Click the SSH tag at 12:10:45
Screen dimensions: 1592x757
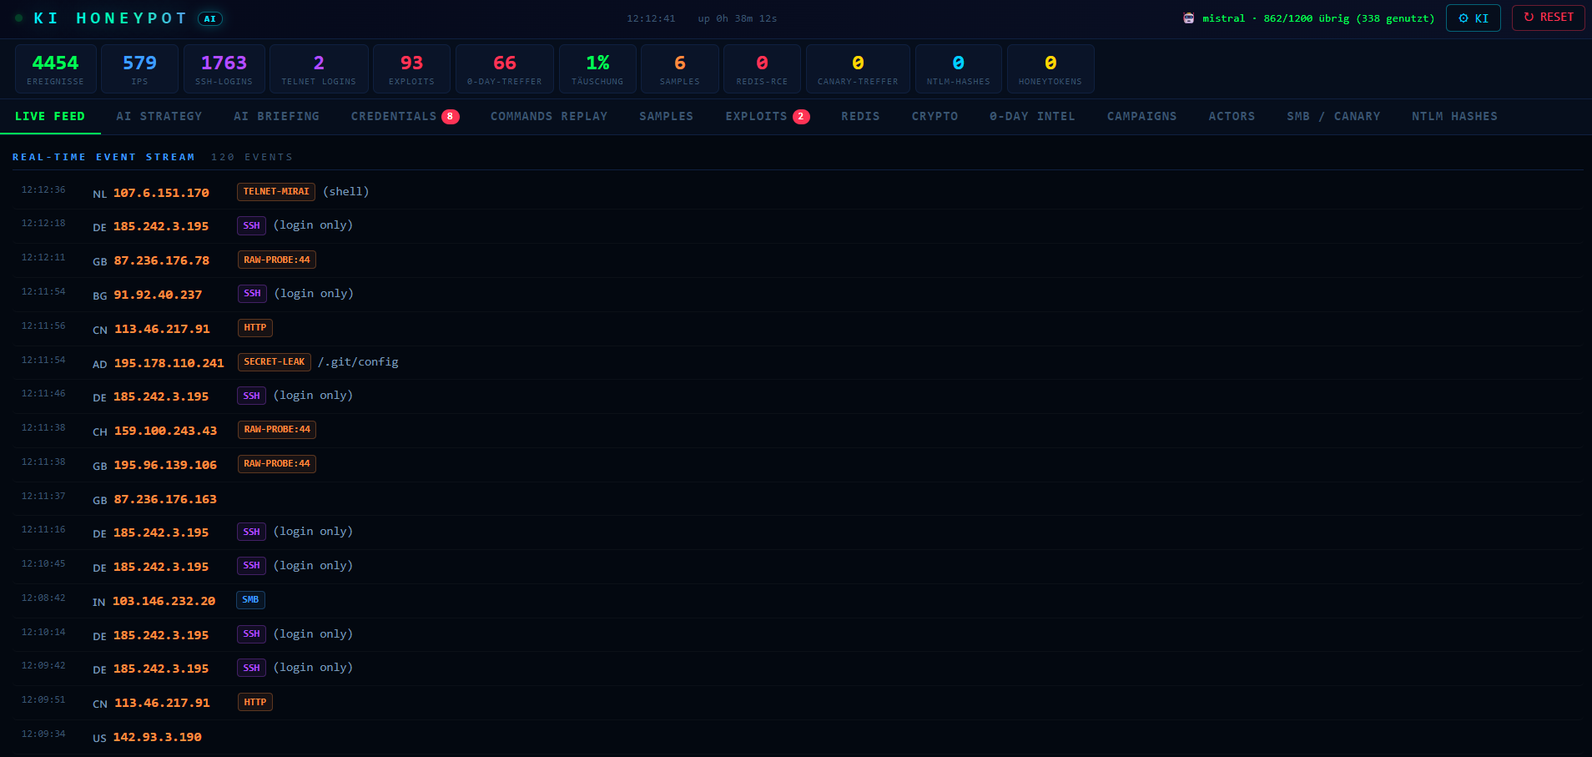[x=251, y=566]
